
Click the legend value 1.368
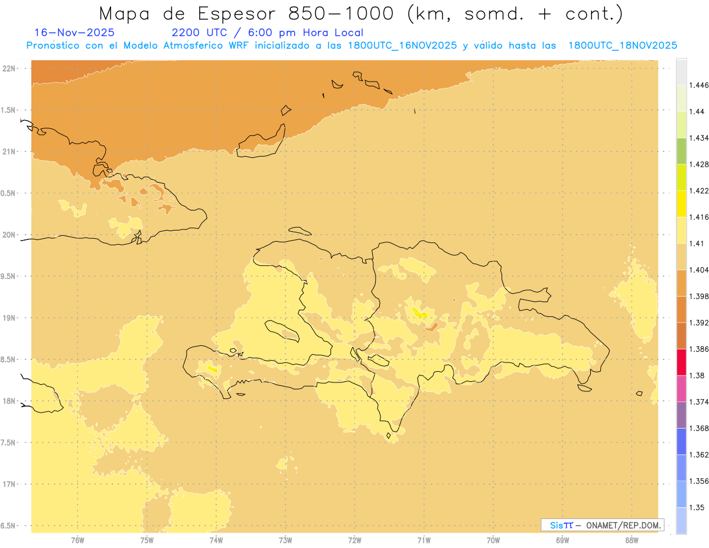coord(700,428)
